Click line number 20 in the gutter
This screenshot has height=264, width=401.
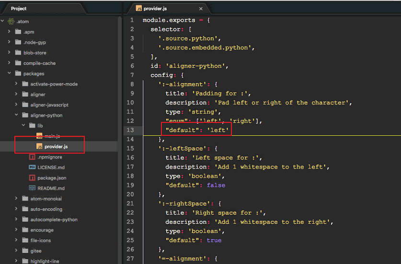(x=131, y=194)
